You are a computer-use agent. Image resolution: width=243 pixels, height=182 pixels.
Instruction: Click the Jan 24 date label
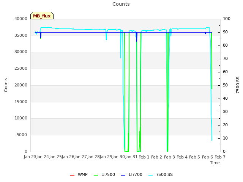[43, 157]
